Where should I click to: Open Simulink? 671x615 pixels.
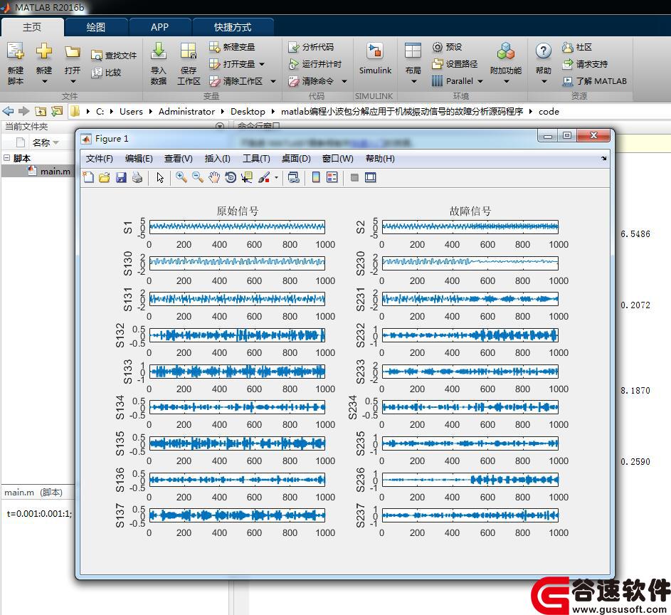[375, 59]
